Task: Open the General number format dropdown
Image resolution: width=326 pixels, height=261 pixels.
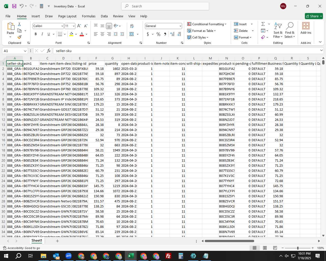Action: [x=180, y=26]
